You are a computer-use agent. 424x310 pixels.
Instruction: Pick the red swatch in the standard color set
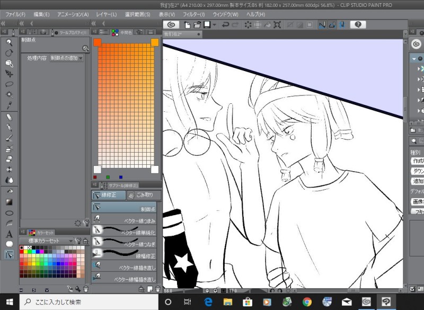coord(22,252)
